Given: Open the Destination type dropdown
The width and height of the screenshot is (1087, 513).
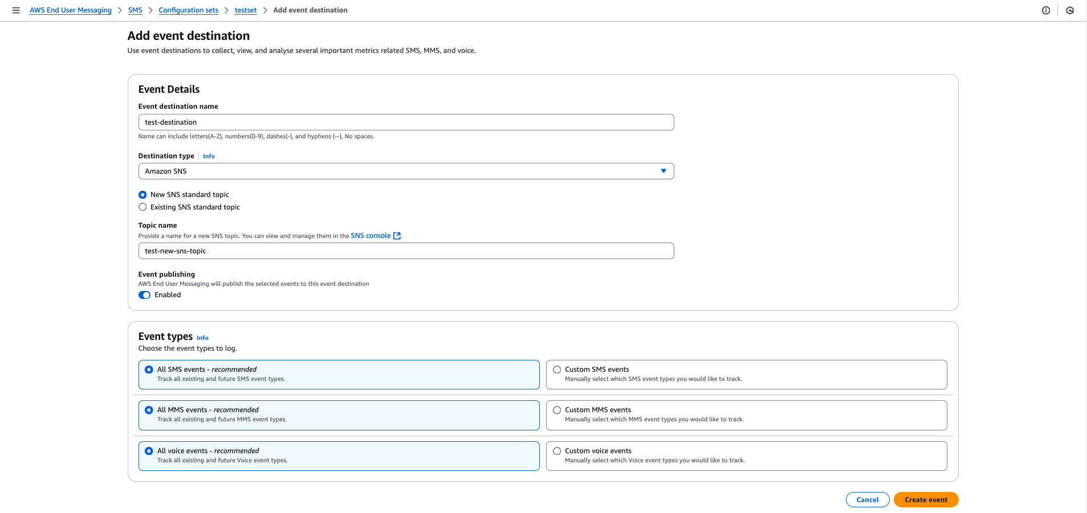Looking at the screenshot, I should click(406, 171).
